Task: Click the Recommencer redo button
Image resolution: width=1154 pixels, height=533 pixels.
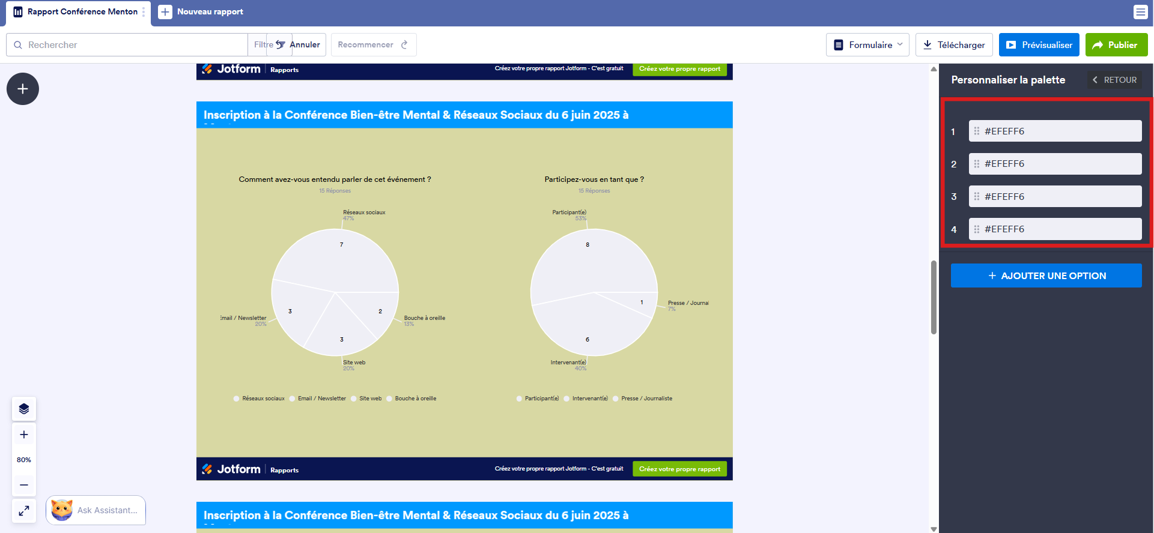Action: (374, 45)
